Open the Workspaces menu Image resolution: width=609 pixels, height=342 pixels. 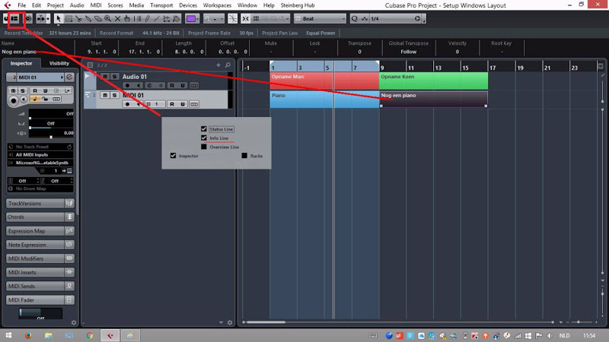[x=217, y=5]
